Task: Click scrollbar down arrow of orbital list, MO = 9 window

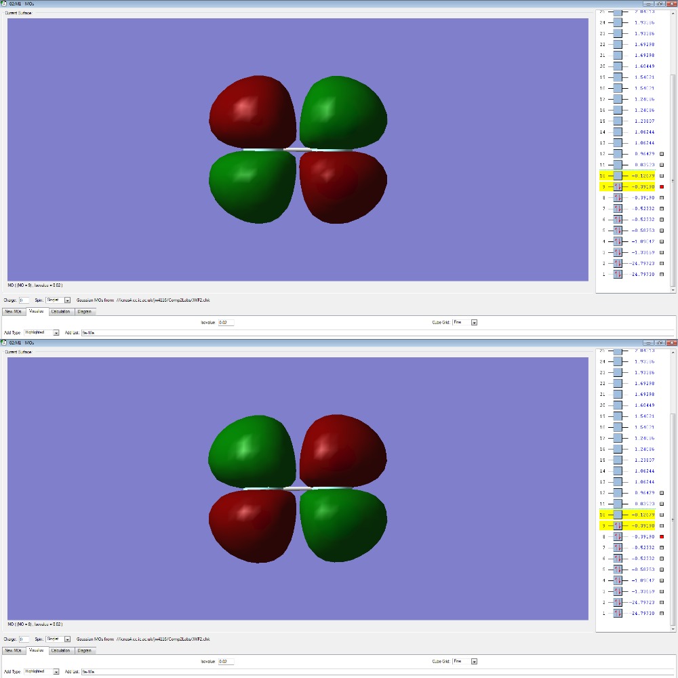Action: pos(673,290)
